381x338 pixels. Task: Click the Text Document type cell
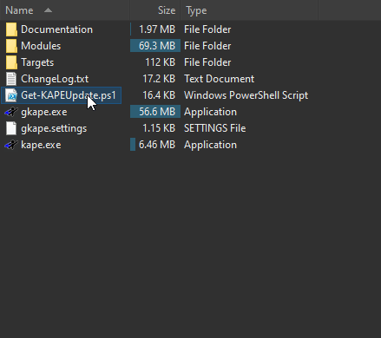coord(220,79)
